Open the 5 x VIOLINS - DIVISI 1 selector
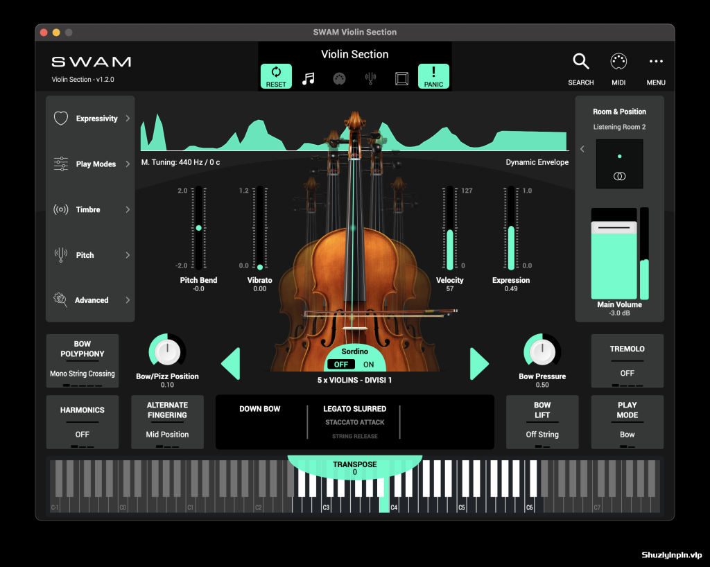 (x=354, y=380)
